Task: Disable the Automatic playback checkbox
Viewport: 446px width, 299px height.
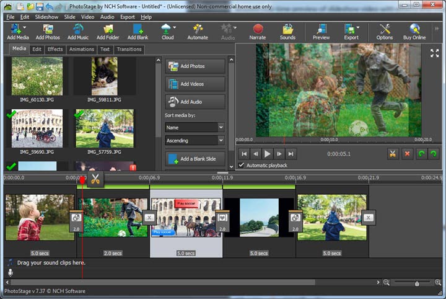Action: (x=242, y=165)
